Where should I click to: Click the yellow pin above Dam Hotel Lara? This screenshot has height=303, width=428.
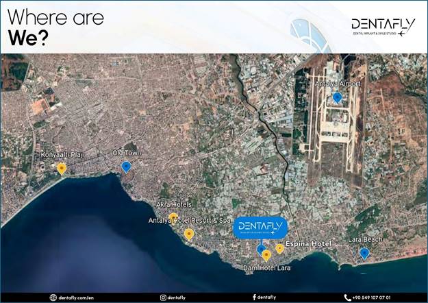coord(266,255)
